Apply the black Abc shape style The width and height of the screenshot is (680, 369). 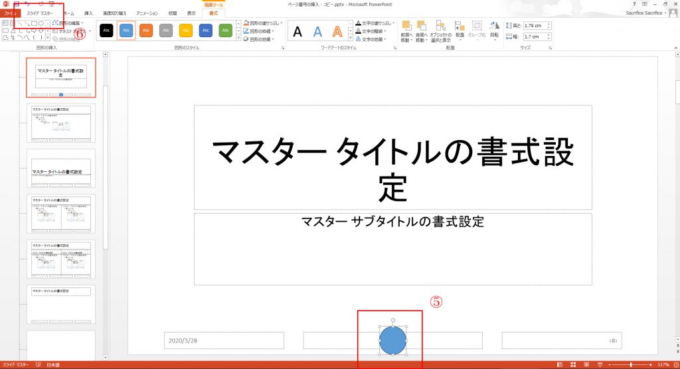(106, 31)
